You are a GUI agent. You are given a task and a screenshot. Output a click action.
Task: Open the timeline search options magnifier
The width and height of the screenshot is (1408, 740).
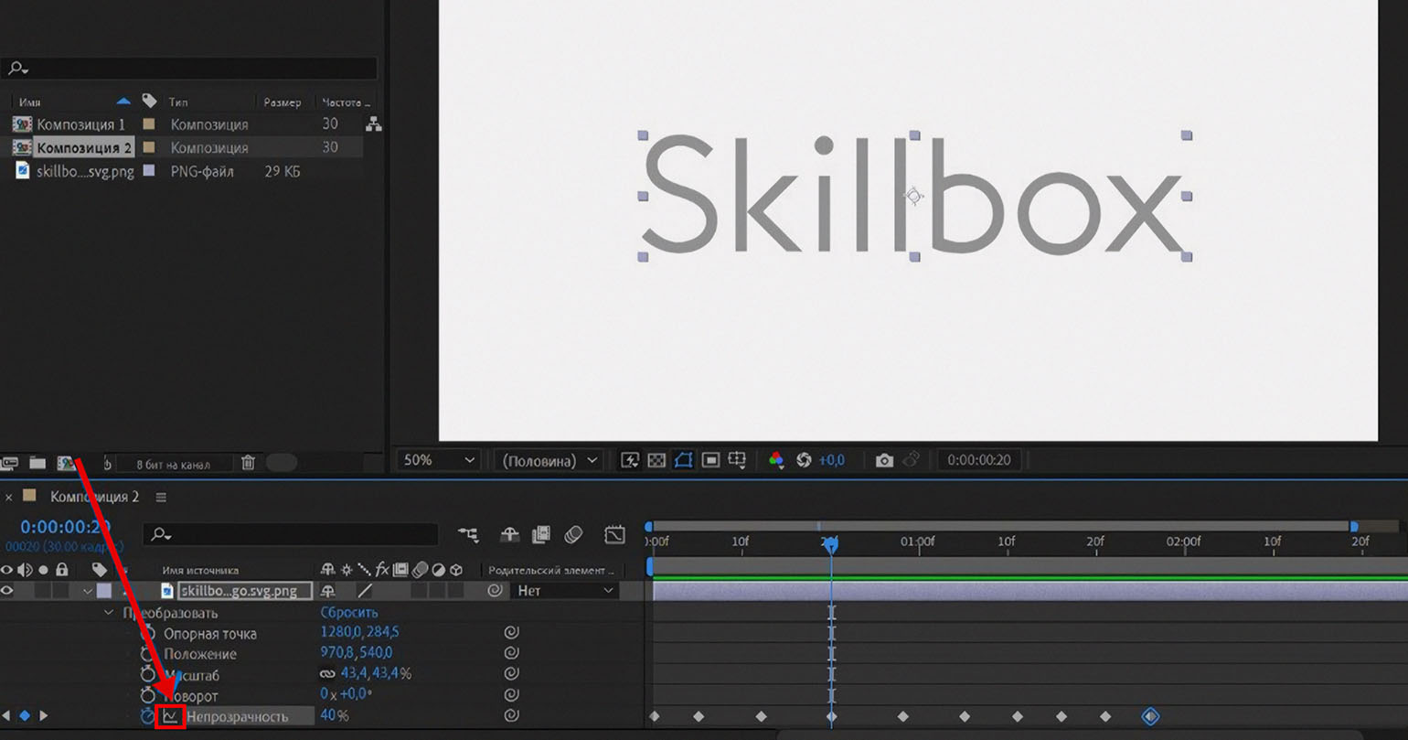click(163, 534)
